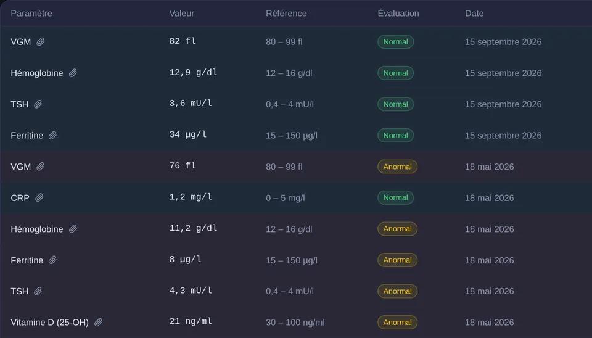Image resolution: width=592 pixels, height=338 pixels.
Task: Sort by the Évaluation column header
Action: coord(398,13)
